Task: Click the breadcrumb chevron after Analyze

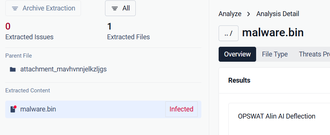Action: [x=249, y=14]
